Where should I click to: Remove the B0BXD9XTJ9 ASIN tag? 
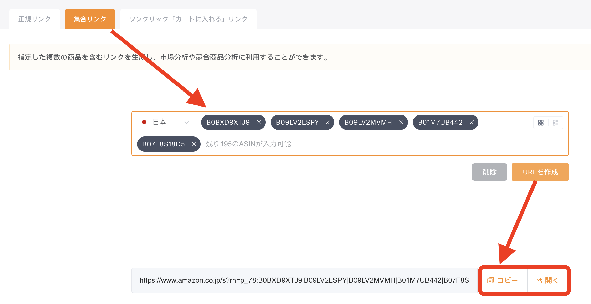(259, 123)
